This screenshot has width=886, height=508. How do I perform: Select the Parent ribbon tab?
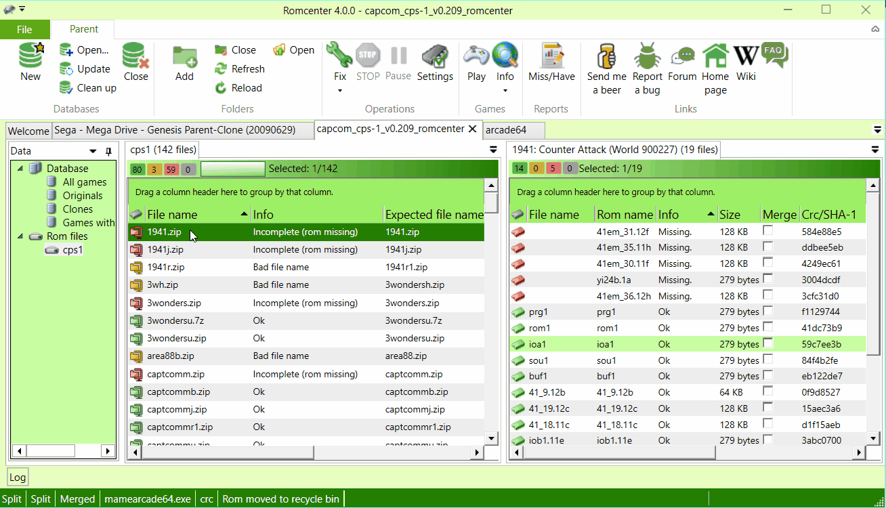(84, 29)
